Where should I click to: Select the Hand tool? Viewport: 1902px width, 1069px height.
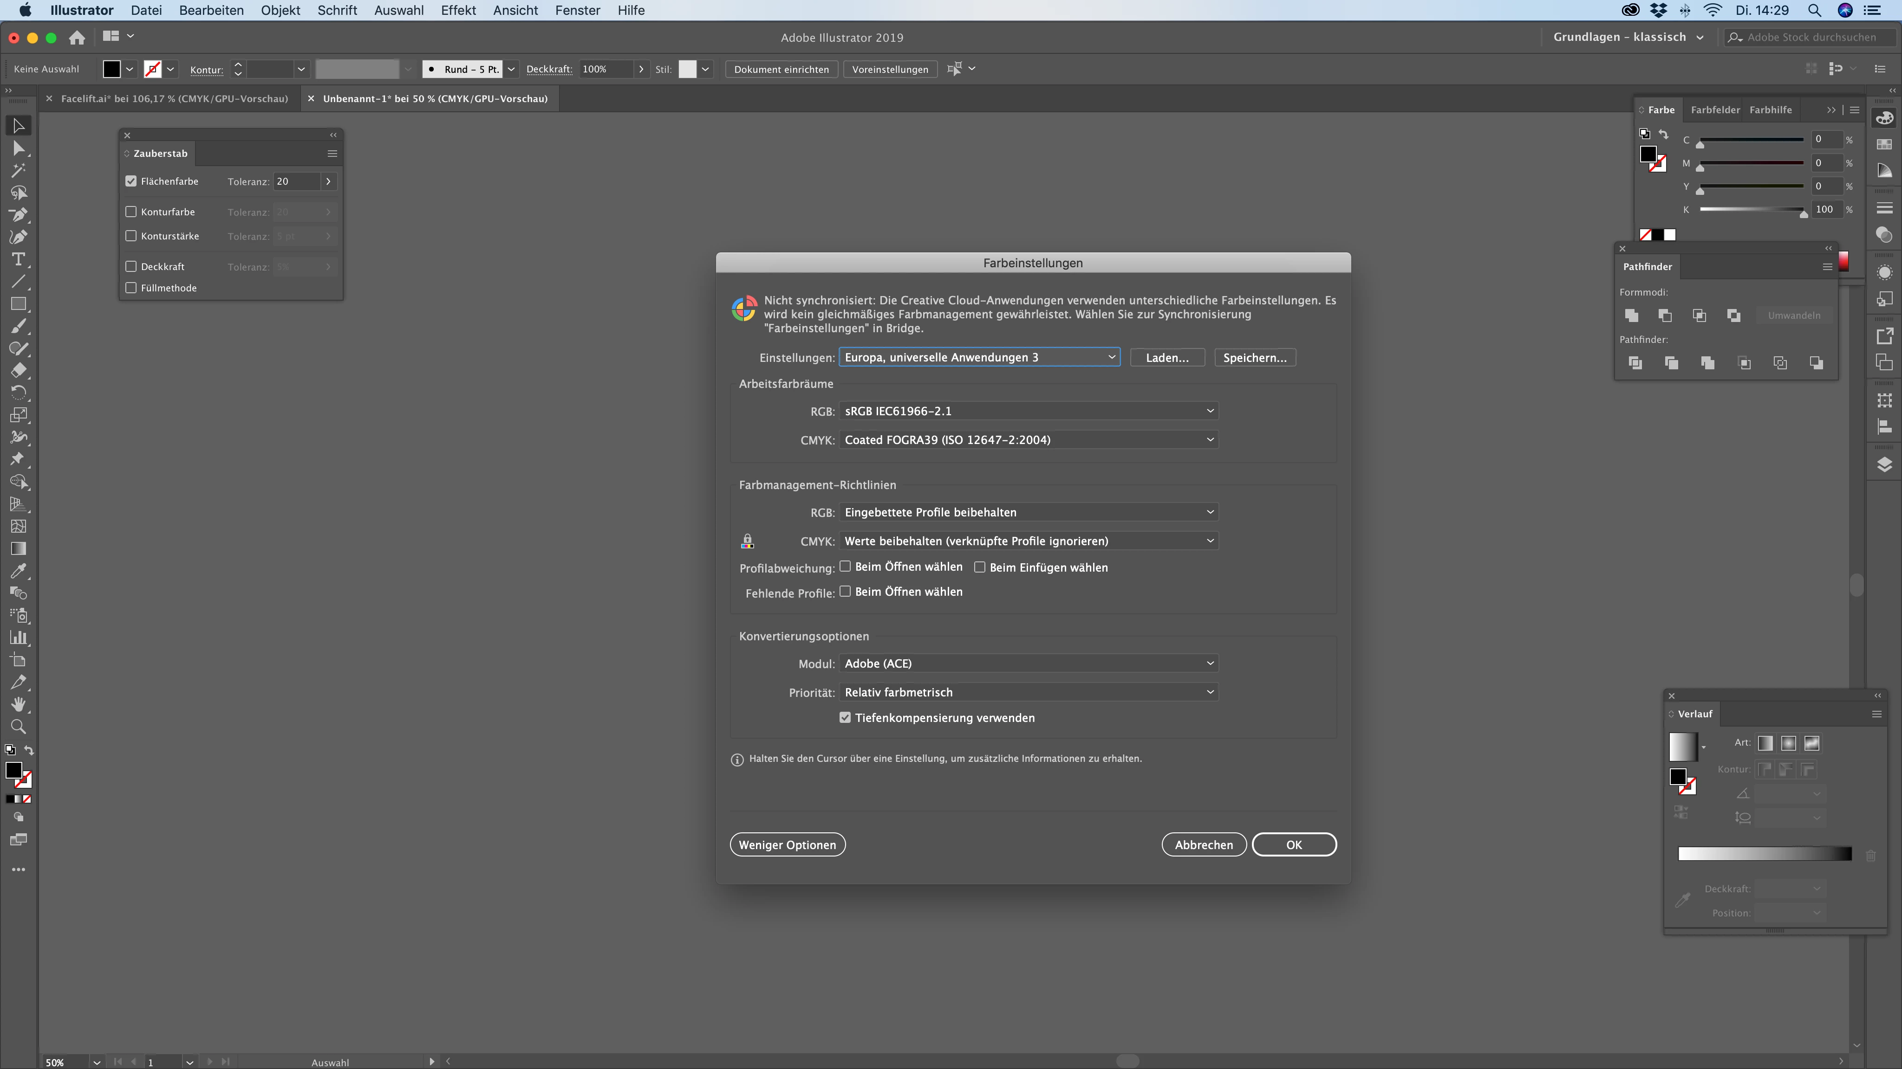pyautogui.click(x=19, y=705)
